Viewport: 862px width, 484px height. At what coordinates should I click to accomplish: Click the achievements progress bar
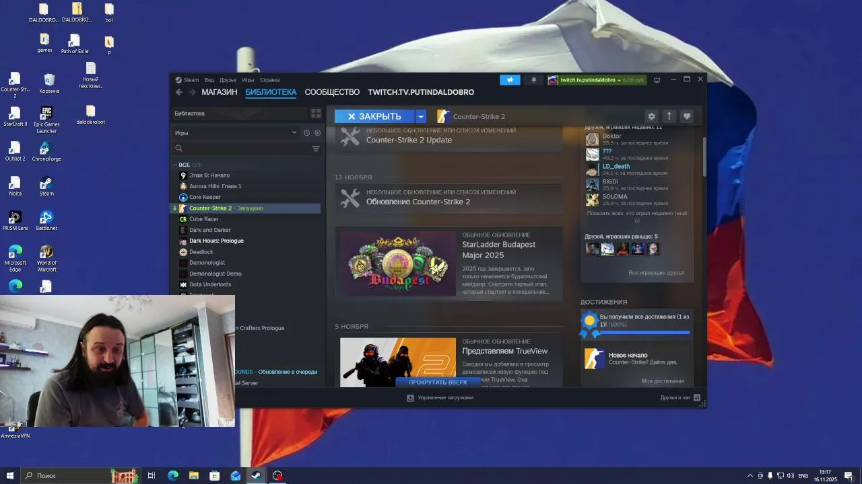(x=644, y=332)
